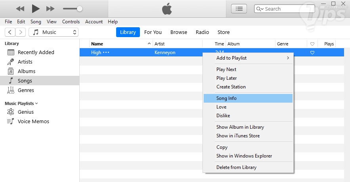Choose Create Station from context menu
The image size is (350, 182).
point(248,87)
